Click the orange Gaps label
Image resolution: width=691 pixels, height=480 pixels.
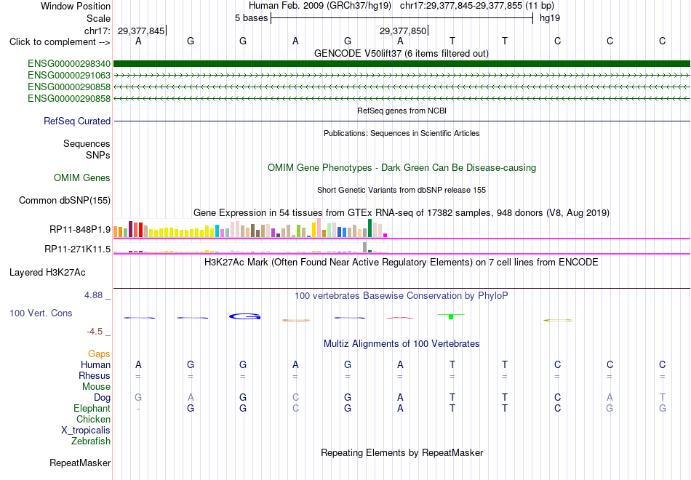(99, 354)
